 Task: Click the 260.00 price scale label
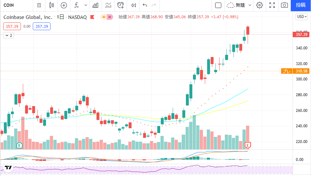(301, 111)
